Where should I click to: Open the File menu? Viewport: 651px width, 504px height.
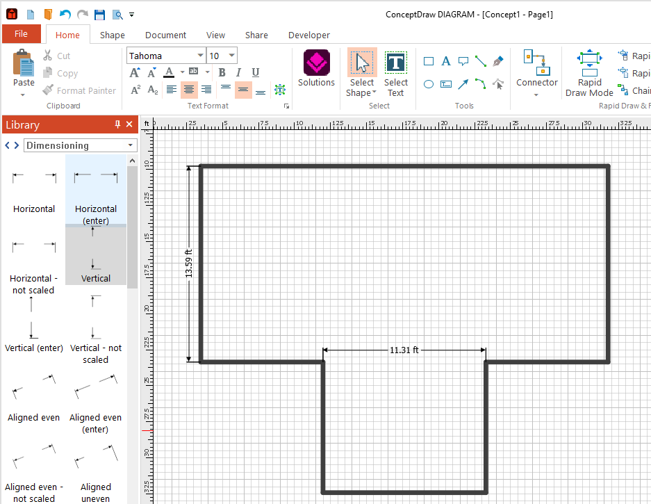(x=21, y=34)
